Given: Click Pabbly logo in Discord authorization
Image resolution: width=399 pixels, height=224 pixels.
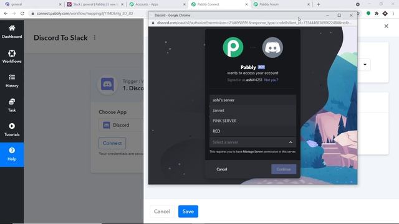Looking at the screenshot, I should click(233, 47).
